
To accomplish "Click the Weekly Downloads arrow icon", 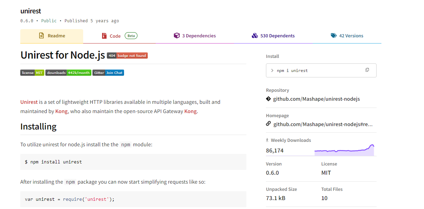I will pos(267,140).
